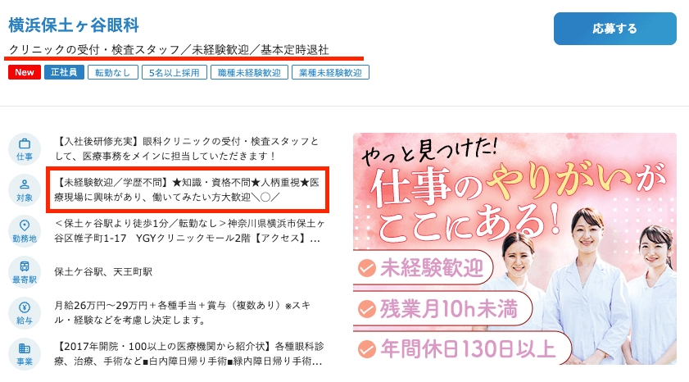Click the 保土ケ谷駅、天王町駅 station text

(x=103, y=271)
